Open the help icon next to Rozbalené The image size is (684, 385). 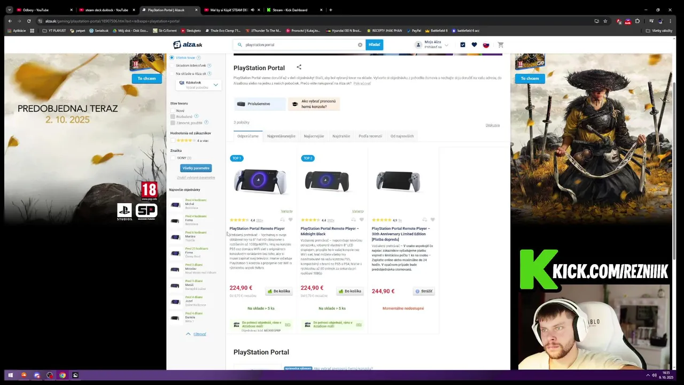click(197, 116)
